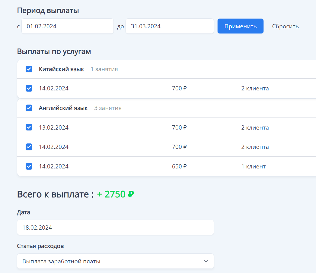Select the start date field showing 01.02.2024
The height and width of the screenshot is (273, 316).
(x=67, y=26)
